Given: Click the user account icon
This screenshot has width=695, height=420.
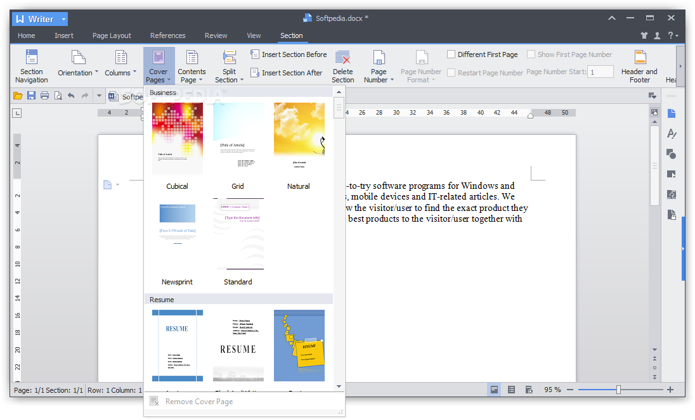Looking at the screenshot, I should coord(658,35).
